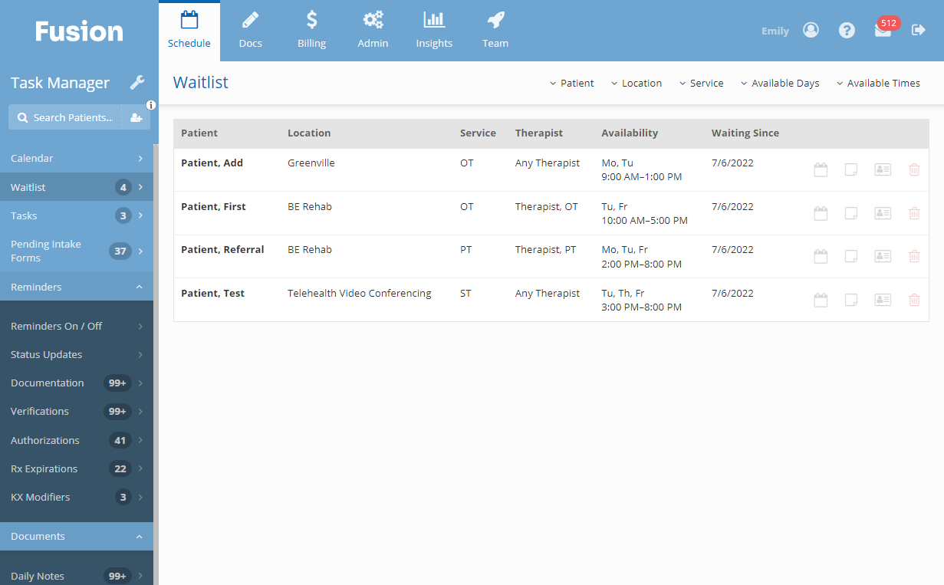Viewport: 944px width, 585px height.
Task: Open Calendar in the sidebar
Action: (77, 158)
